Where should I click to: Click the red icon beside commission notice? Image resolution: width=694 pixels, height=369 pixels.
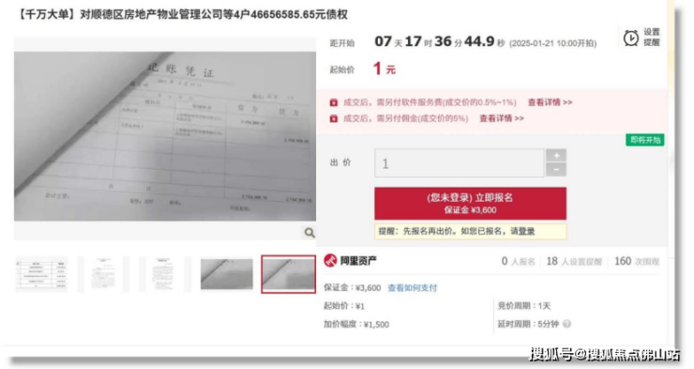(333, 118)
